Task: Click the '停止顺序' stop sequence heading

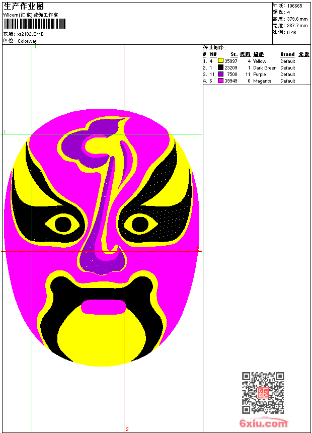Action: pos(214,48)
